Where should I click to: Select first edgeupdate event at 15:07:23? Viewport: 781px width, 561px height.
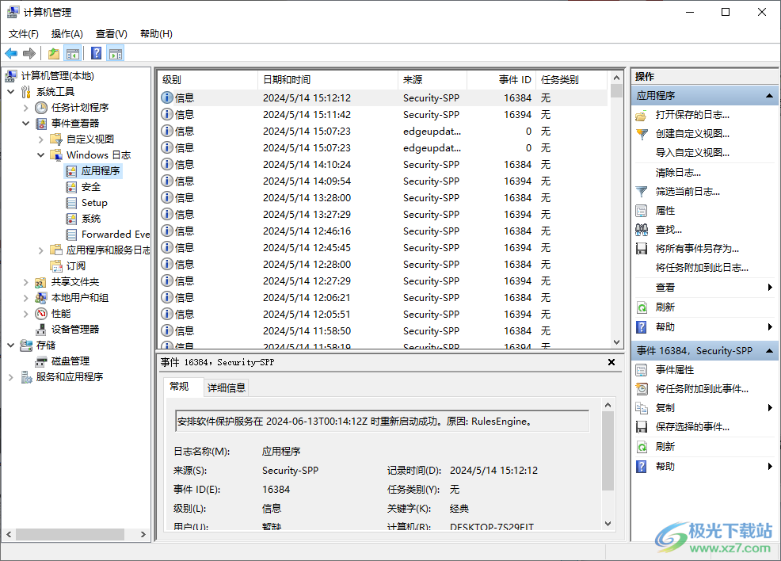click(383, 131)
